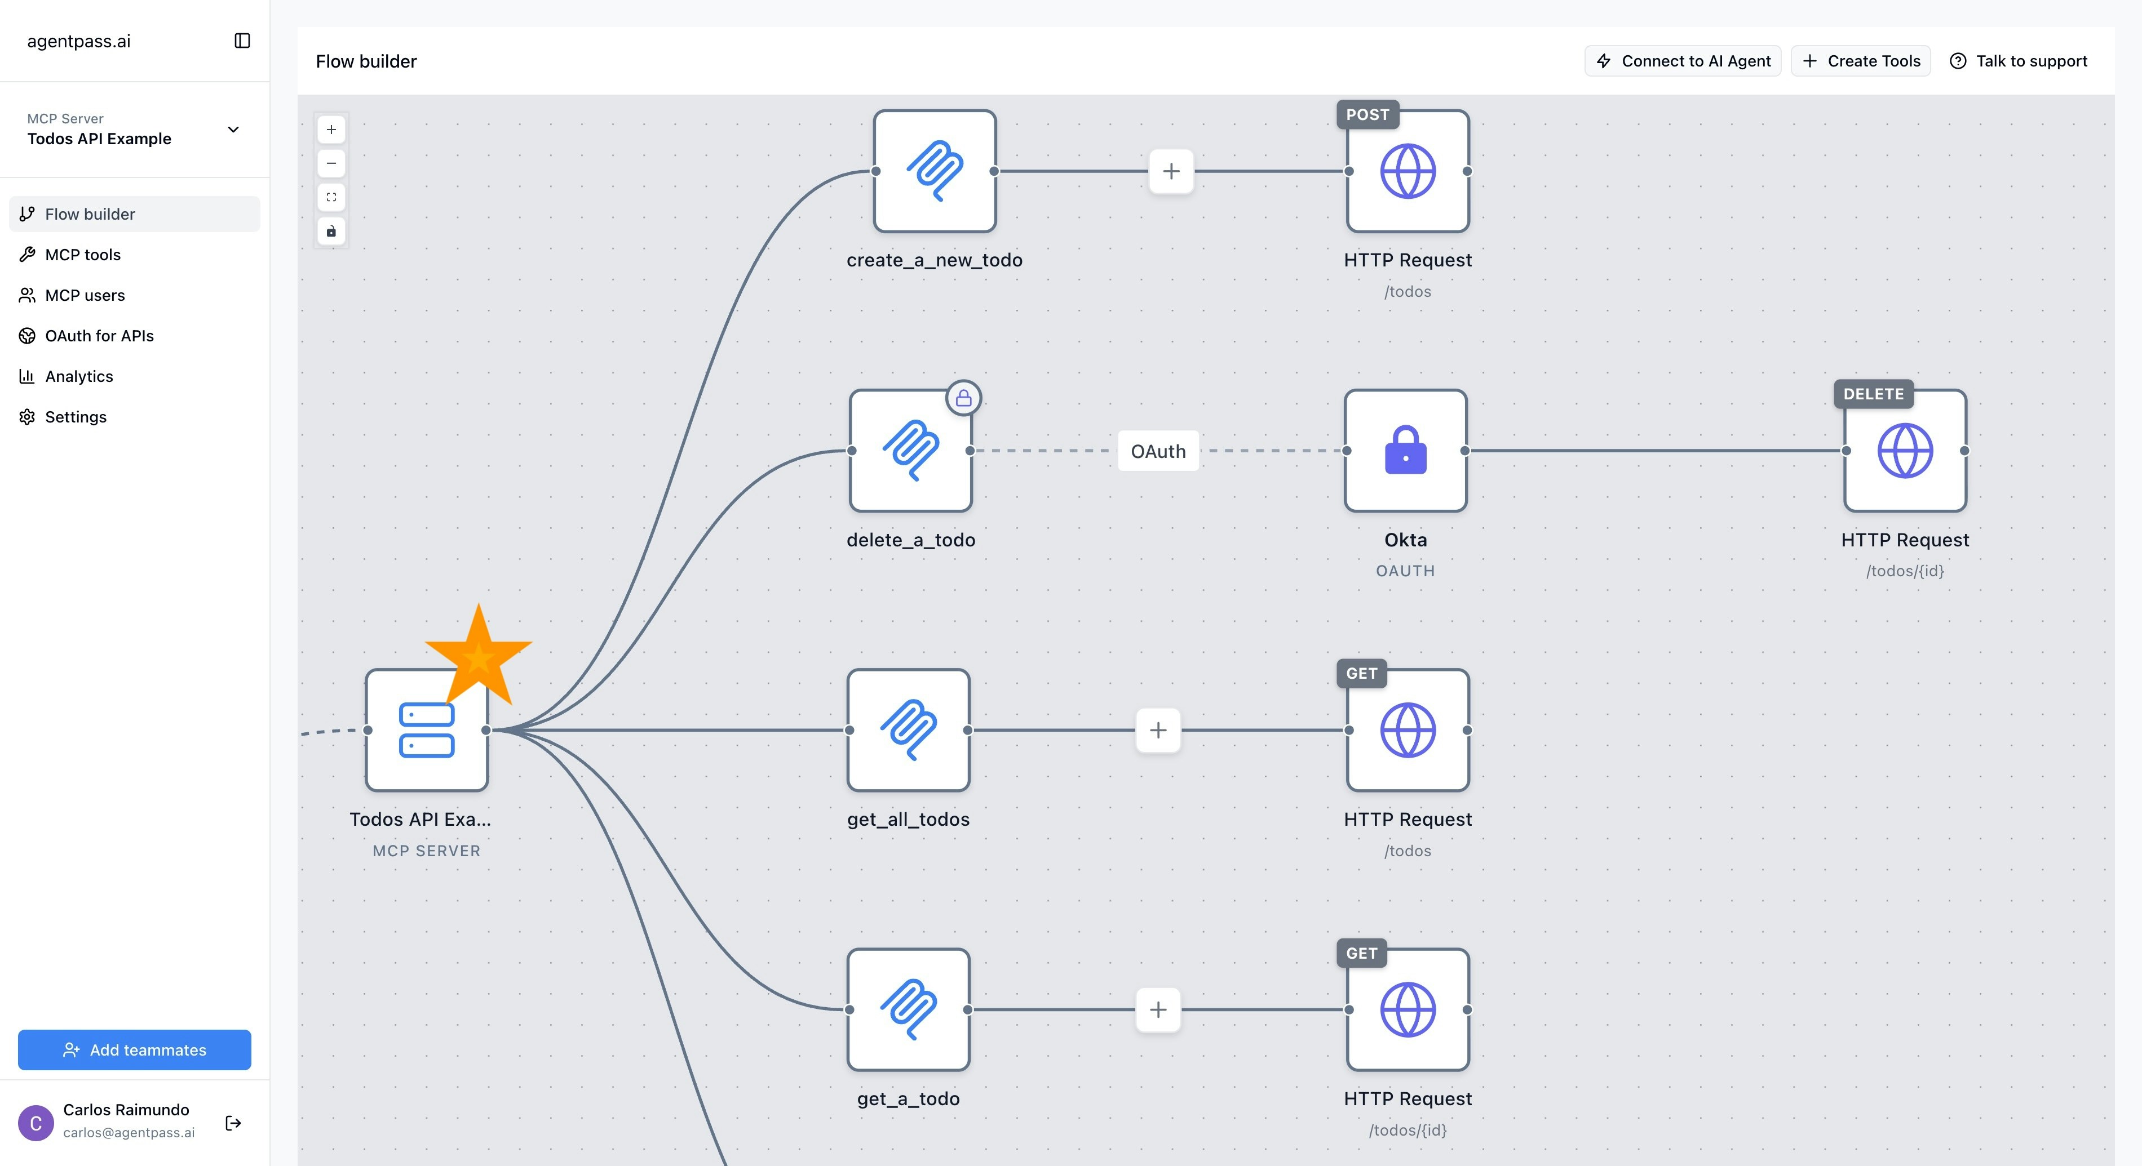Click the delete_a_todo tool node
Image resolution: width=2142 pixels, height=1166 pixels.
(910, 451)
